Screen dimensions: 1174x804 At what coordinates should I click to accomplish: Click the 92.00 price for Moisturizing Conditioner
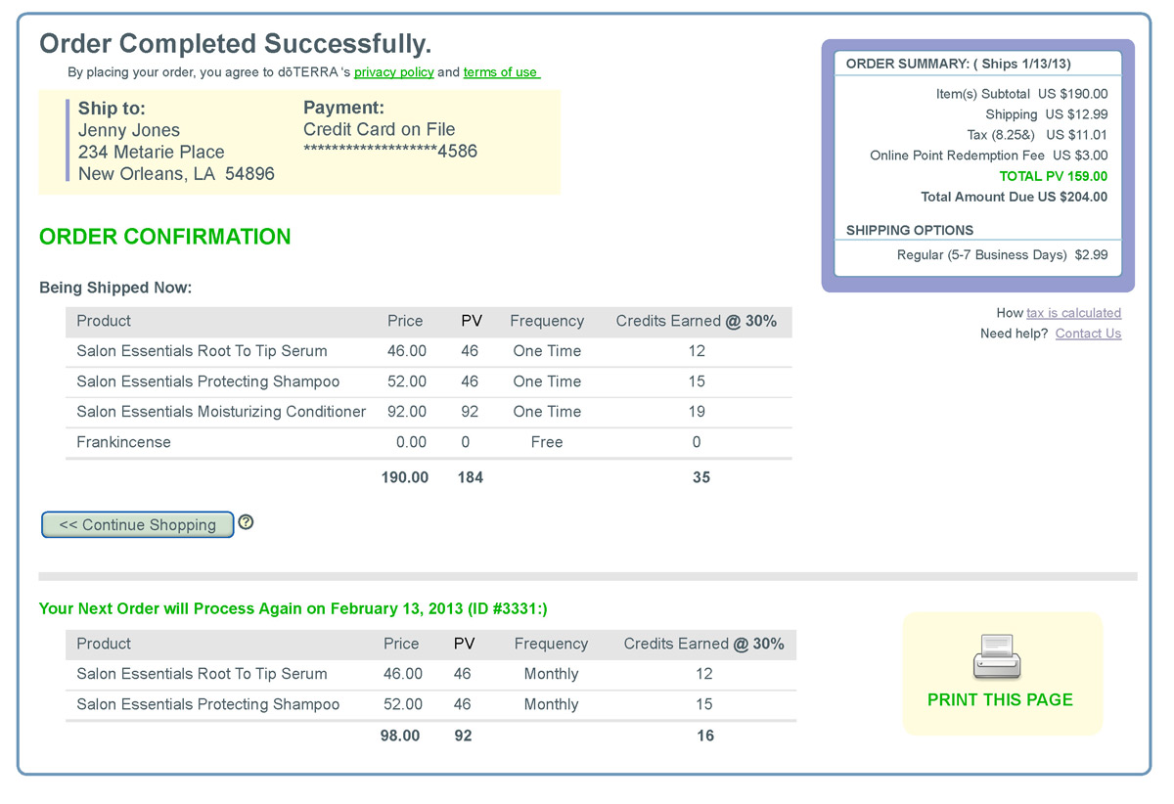[x=407, y=412]
